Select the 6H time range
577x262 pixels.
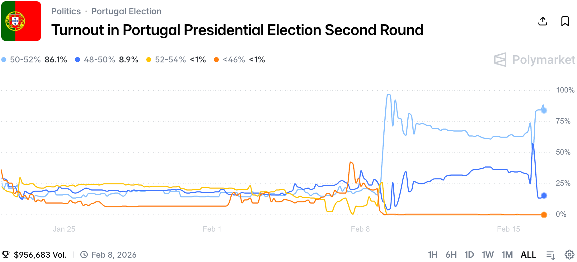[x=451, y=255]
